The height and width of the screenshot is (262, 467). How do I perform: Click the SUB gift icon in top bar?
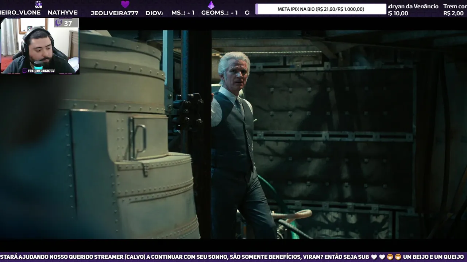pos(38,4)
